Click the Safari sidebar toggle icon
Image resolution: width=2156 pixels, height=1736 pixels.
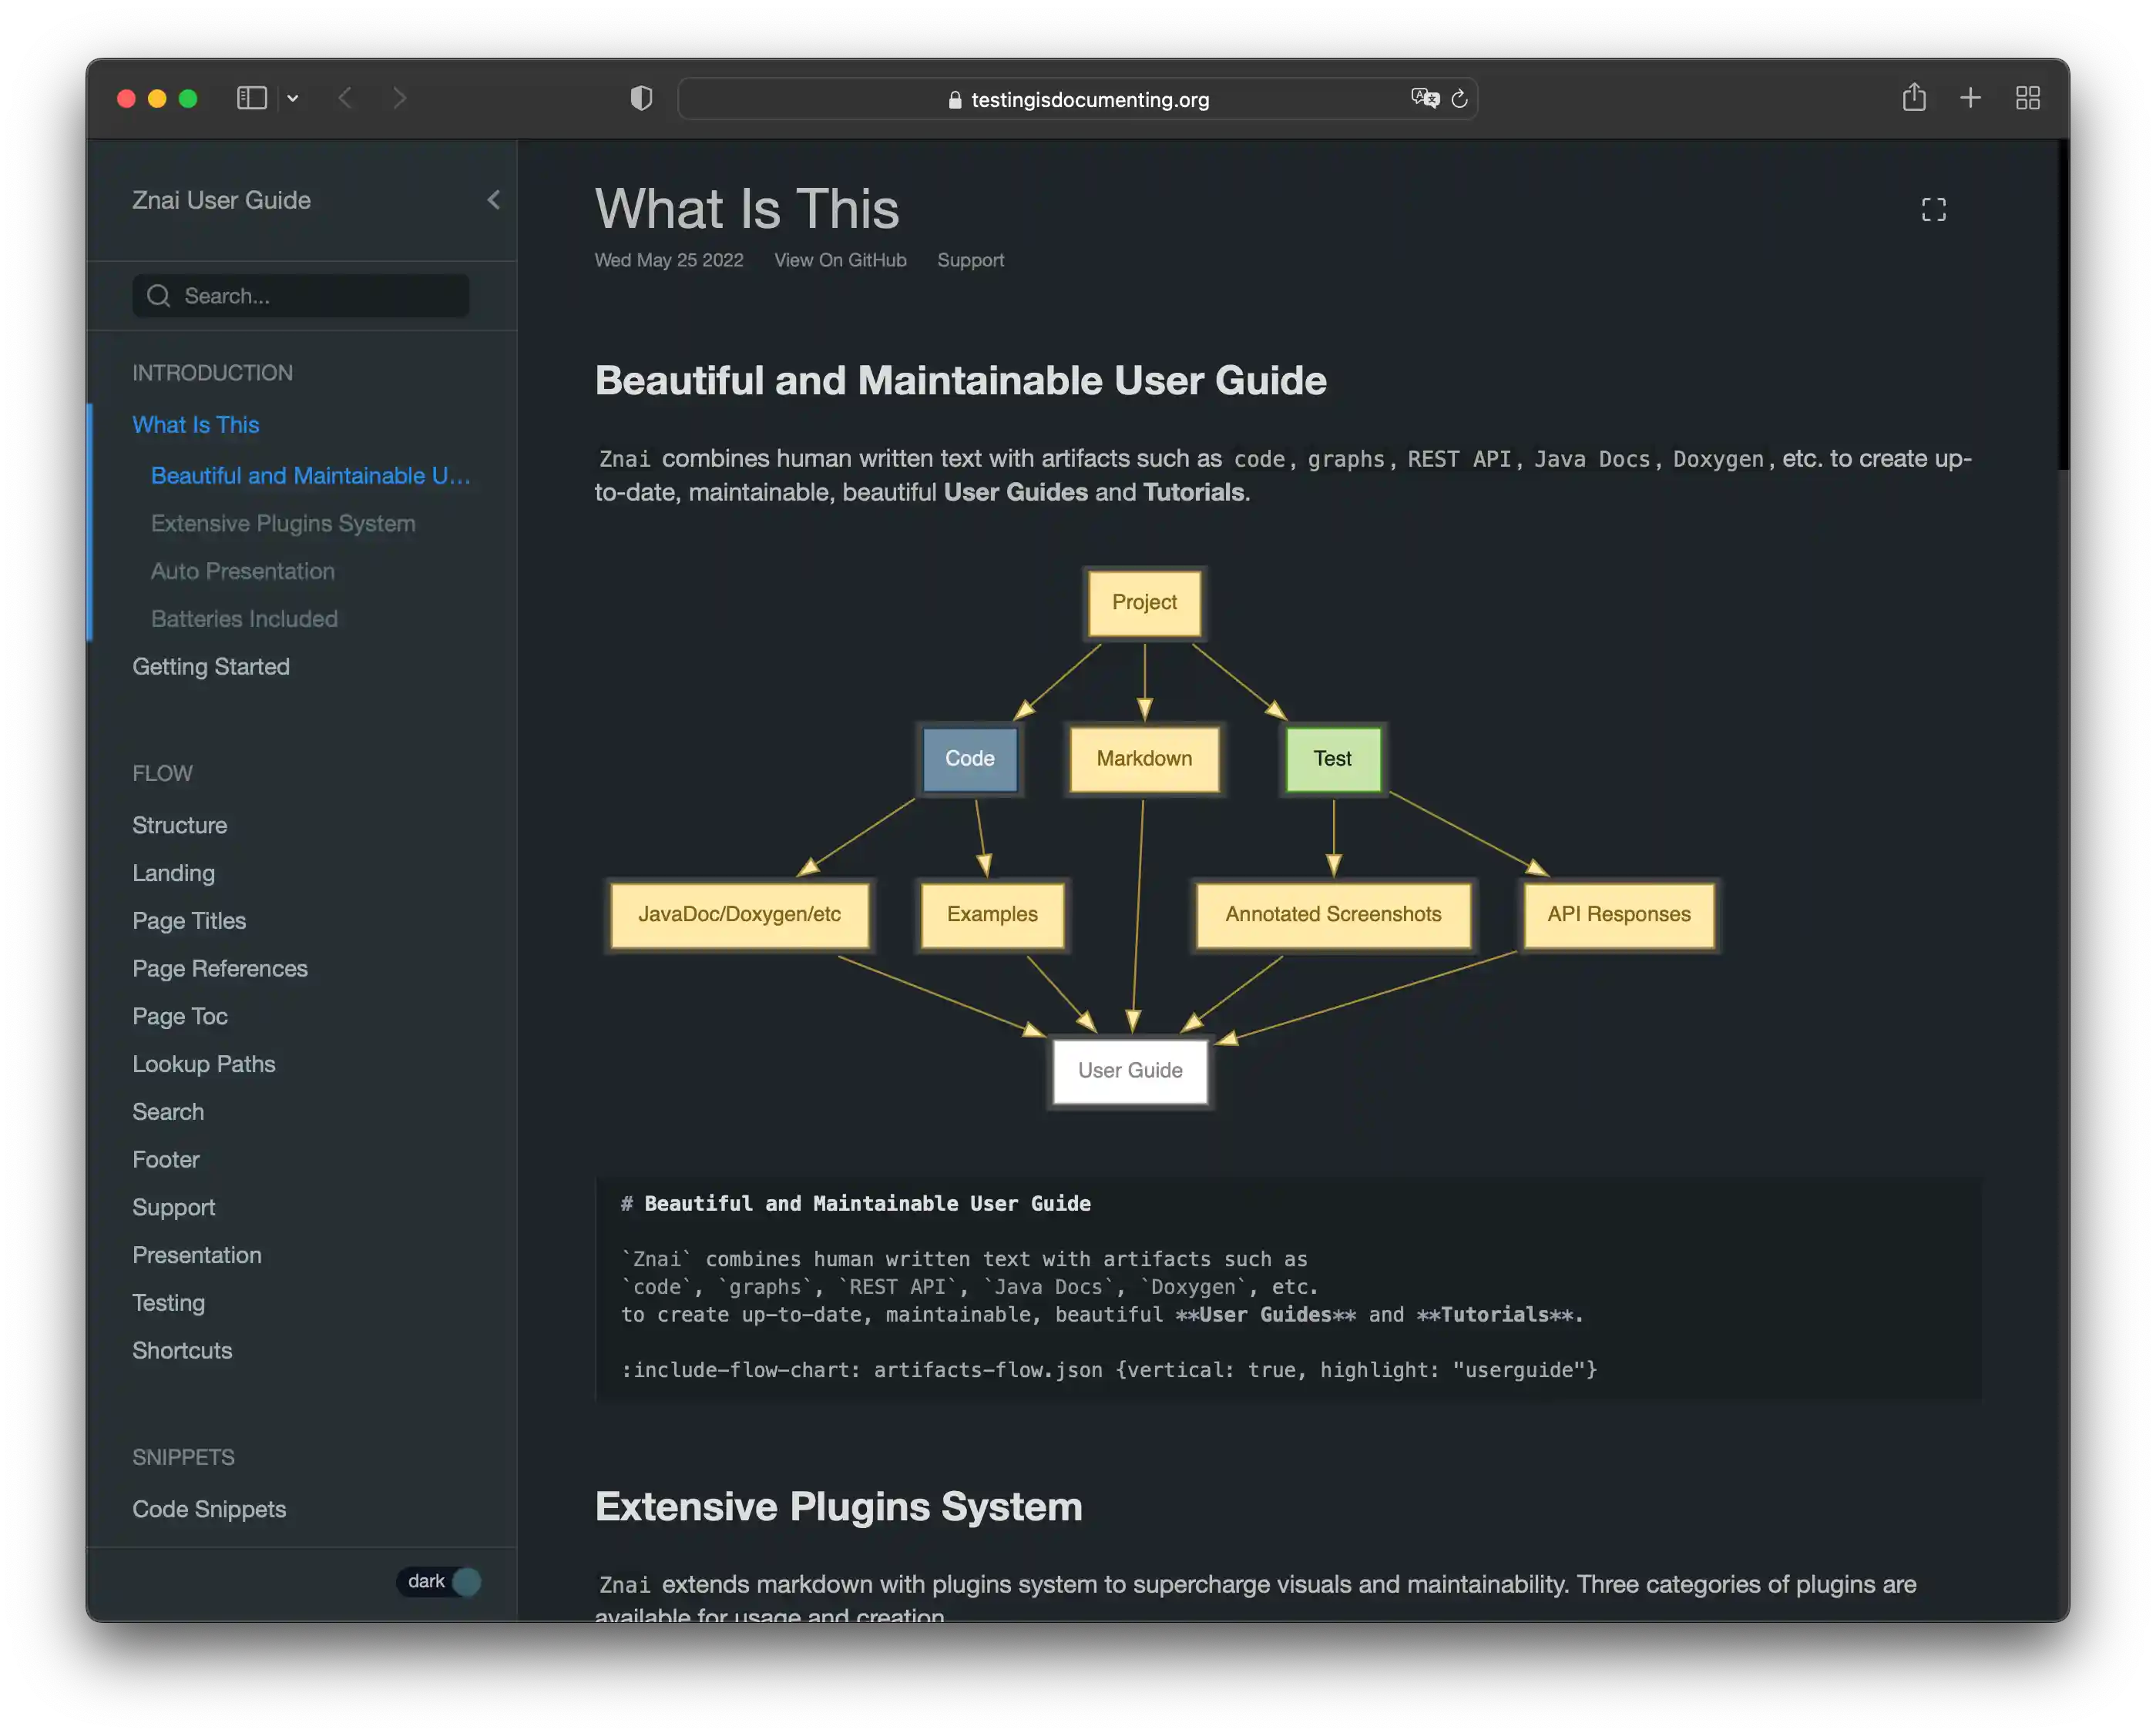tap(251, 98)
